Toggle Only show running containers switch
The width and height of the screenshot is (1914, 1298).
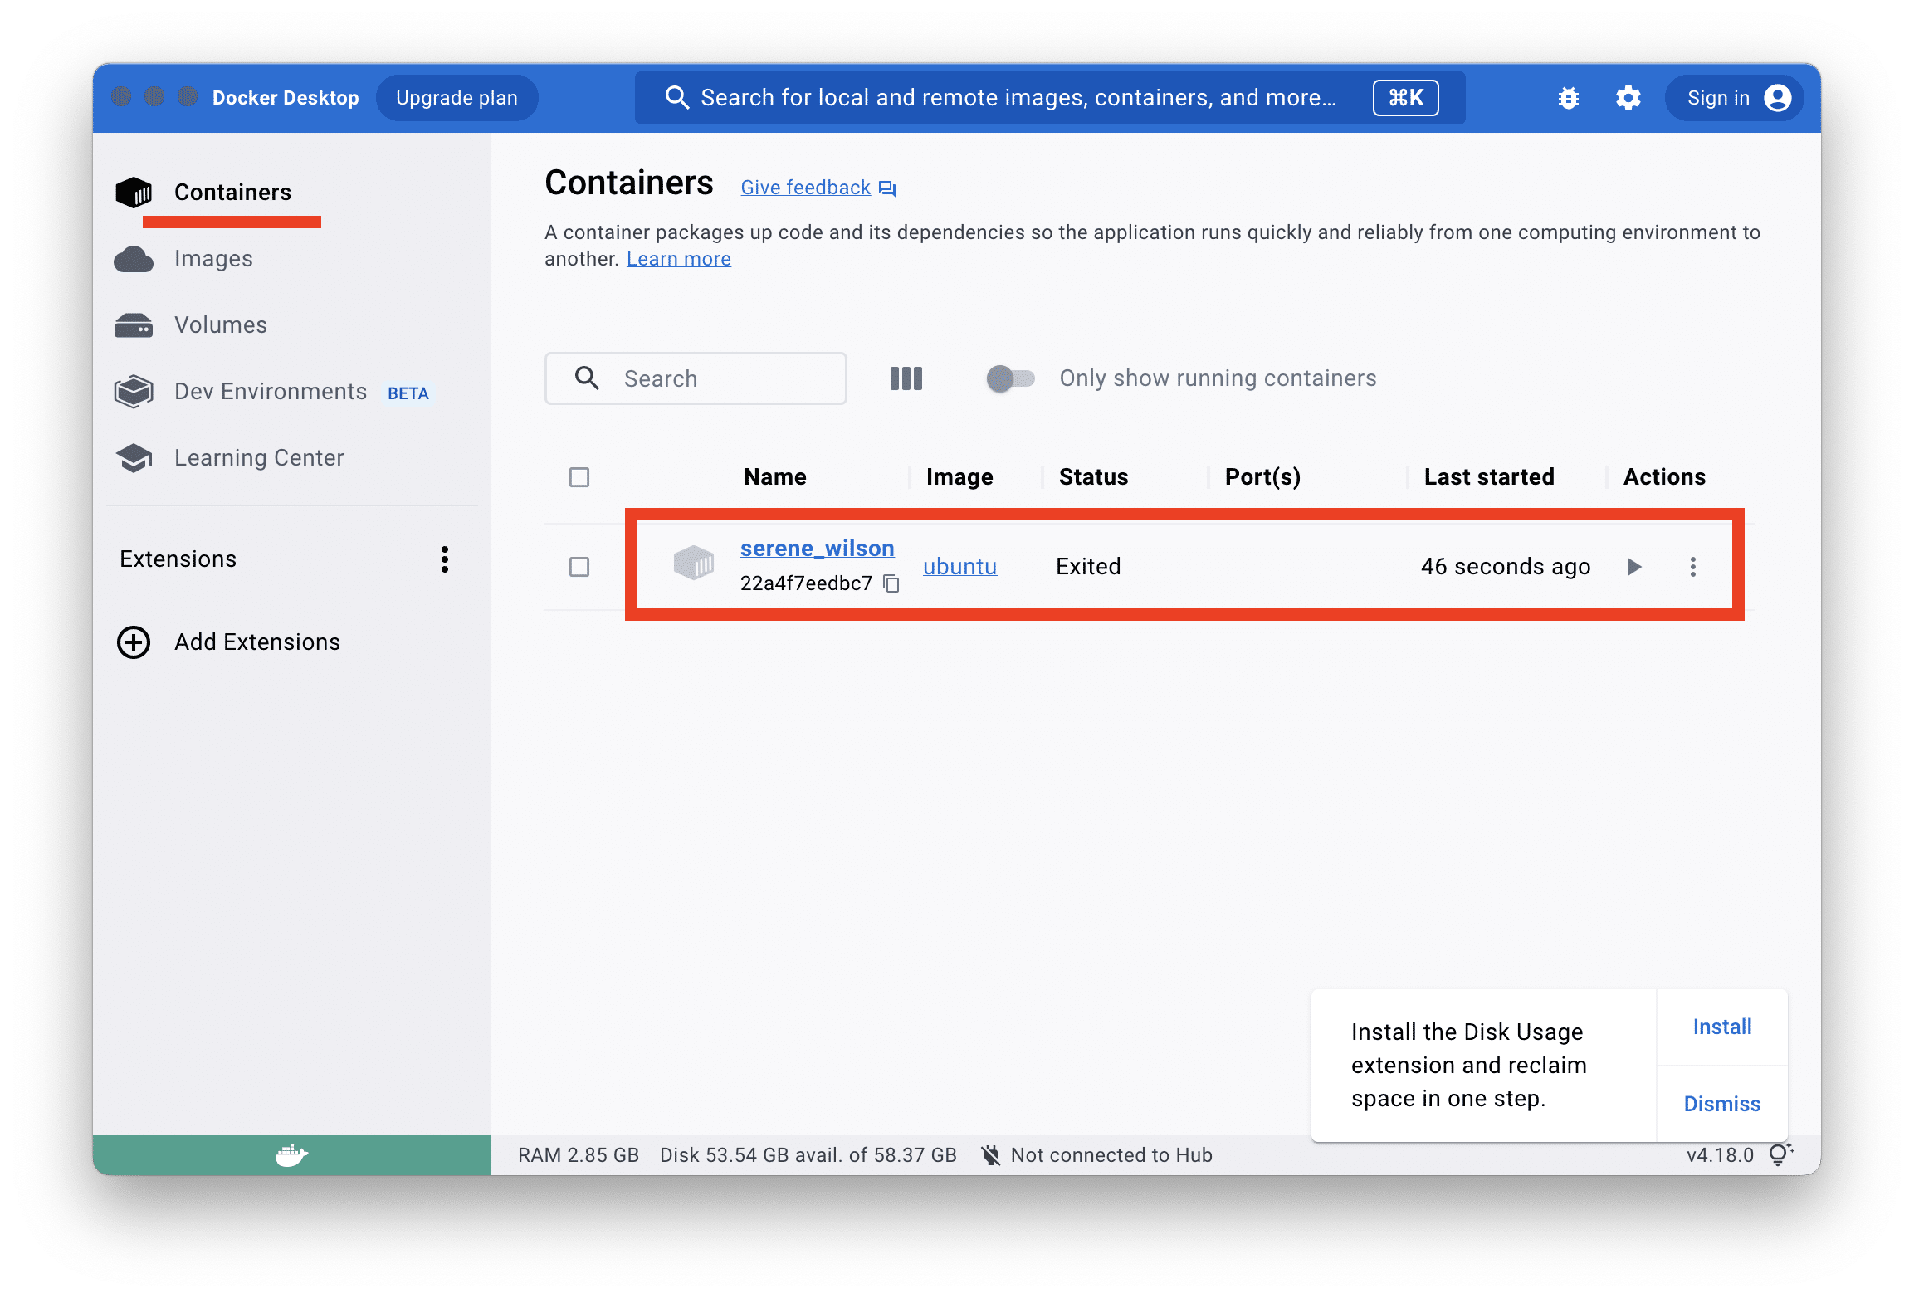[1009, 378]
